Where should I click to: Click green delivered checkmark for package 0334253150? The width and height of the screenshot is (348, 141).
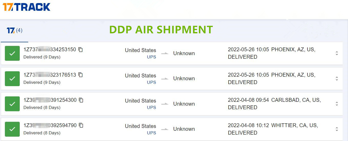[12, 53]
